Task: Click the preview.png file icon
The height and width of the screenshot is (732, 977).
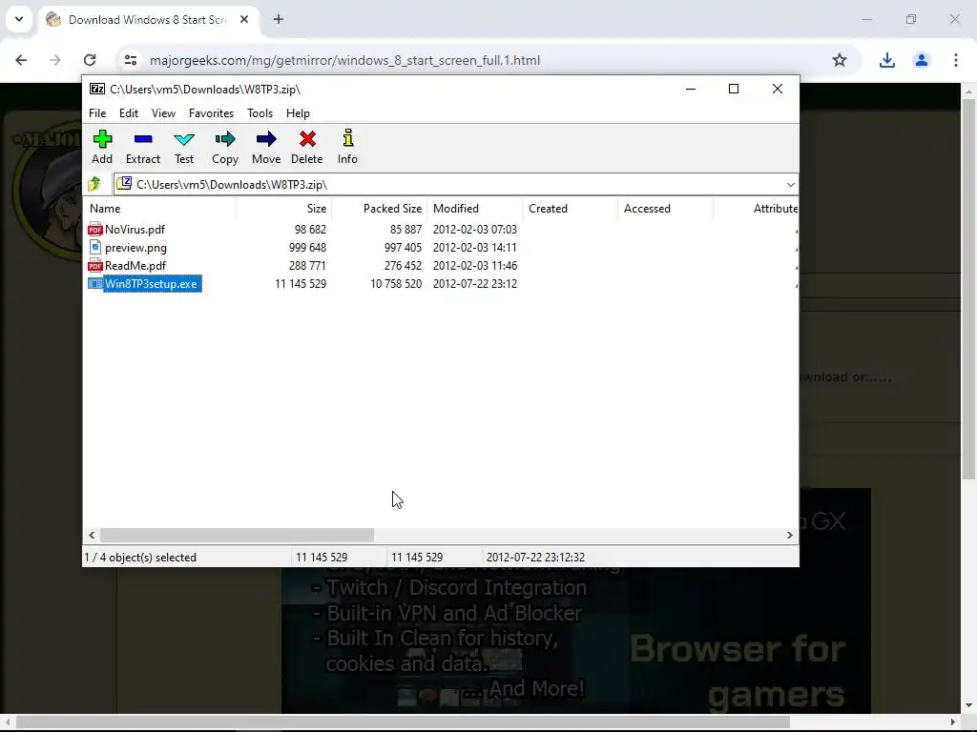Action: [x=94, y=247]
